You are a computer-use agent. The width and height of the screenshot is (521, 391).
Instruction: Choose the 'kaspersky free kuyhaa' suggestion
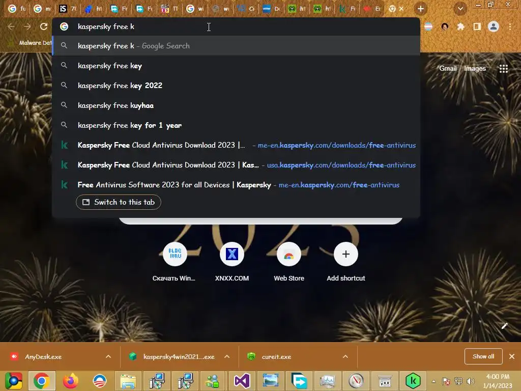(x=236, y=105)
